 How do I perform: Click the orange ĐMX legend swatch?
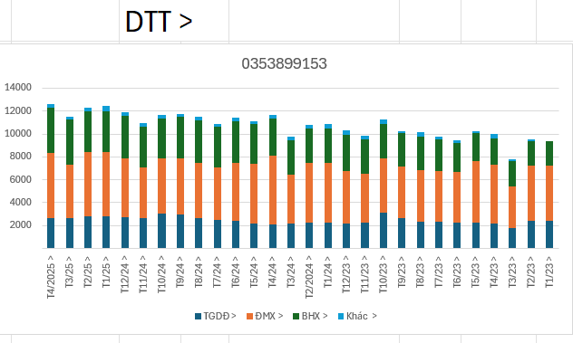250,317
